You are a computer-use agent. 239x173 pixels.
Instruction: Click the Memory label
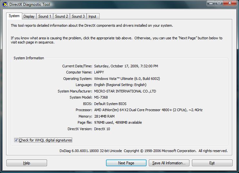pyautogui.click(x=85, y=116)
